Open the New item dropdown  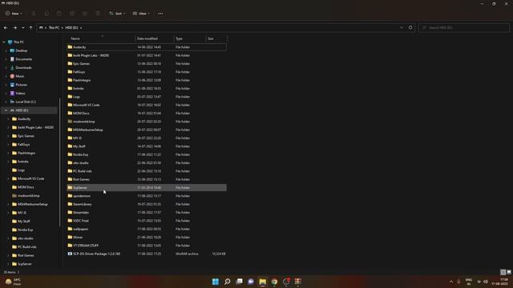coord(14,14)
